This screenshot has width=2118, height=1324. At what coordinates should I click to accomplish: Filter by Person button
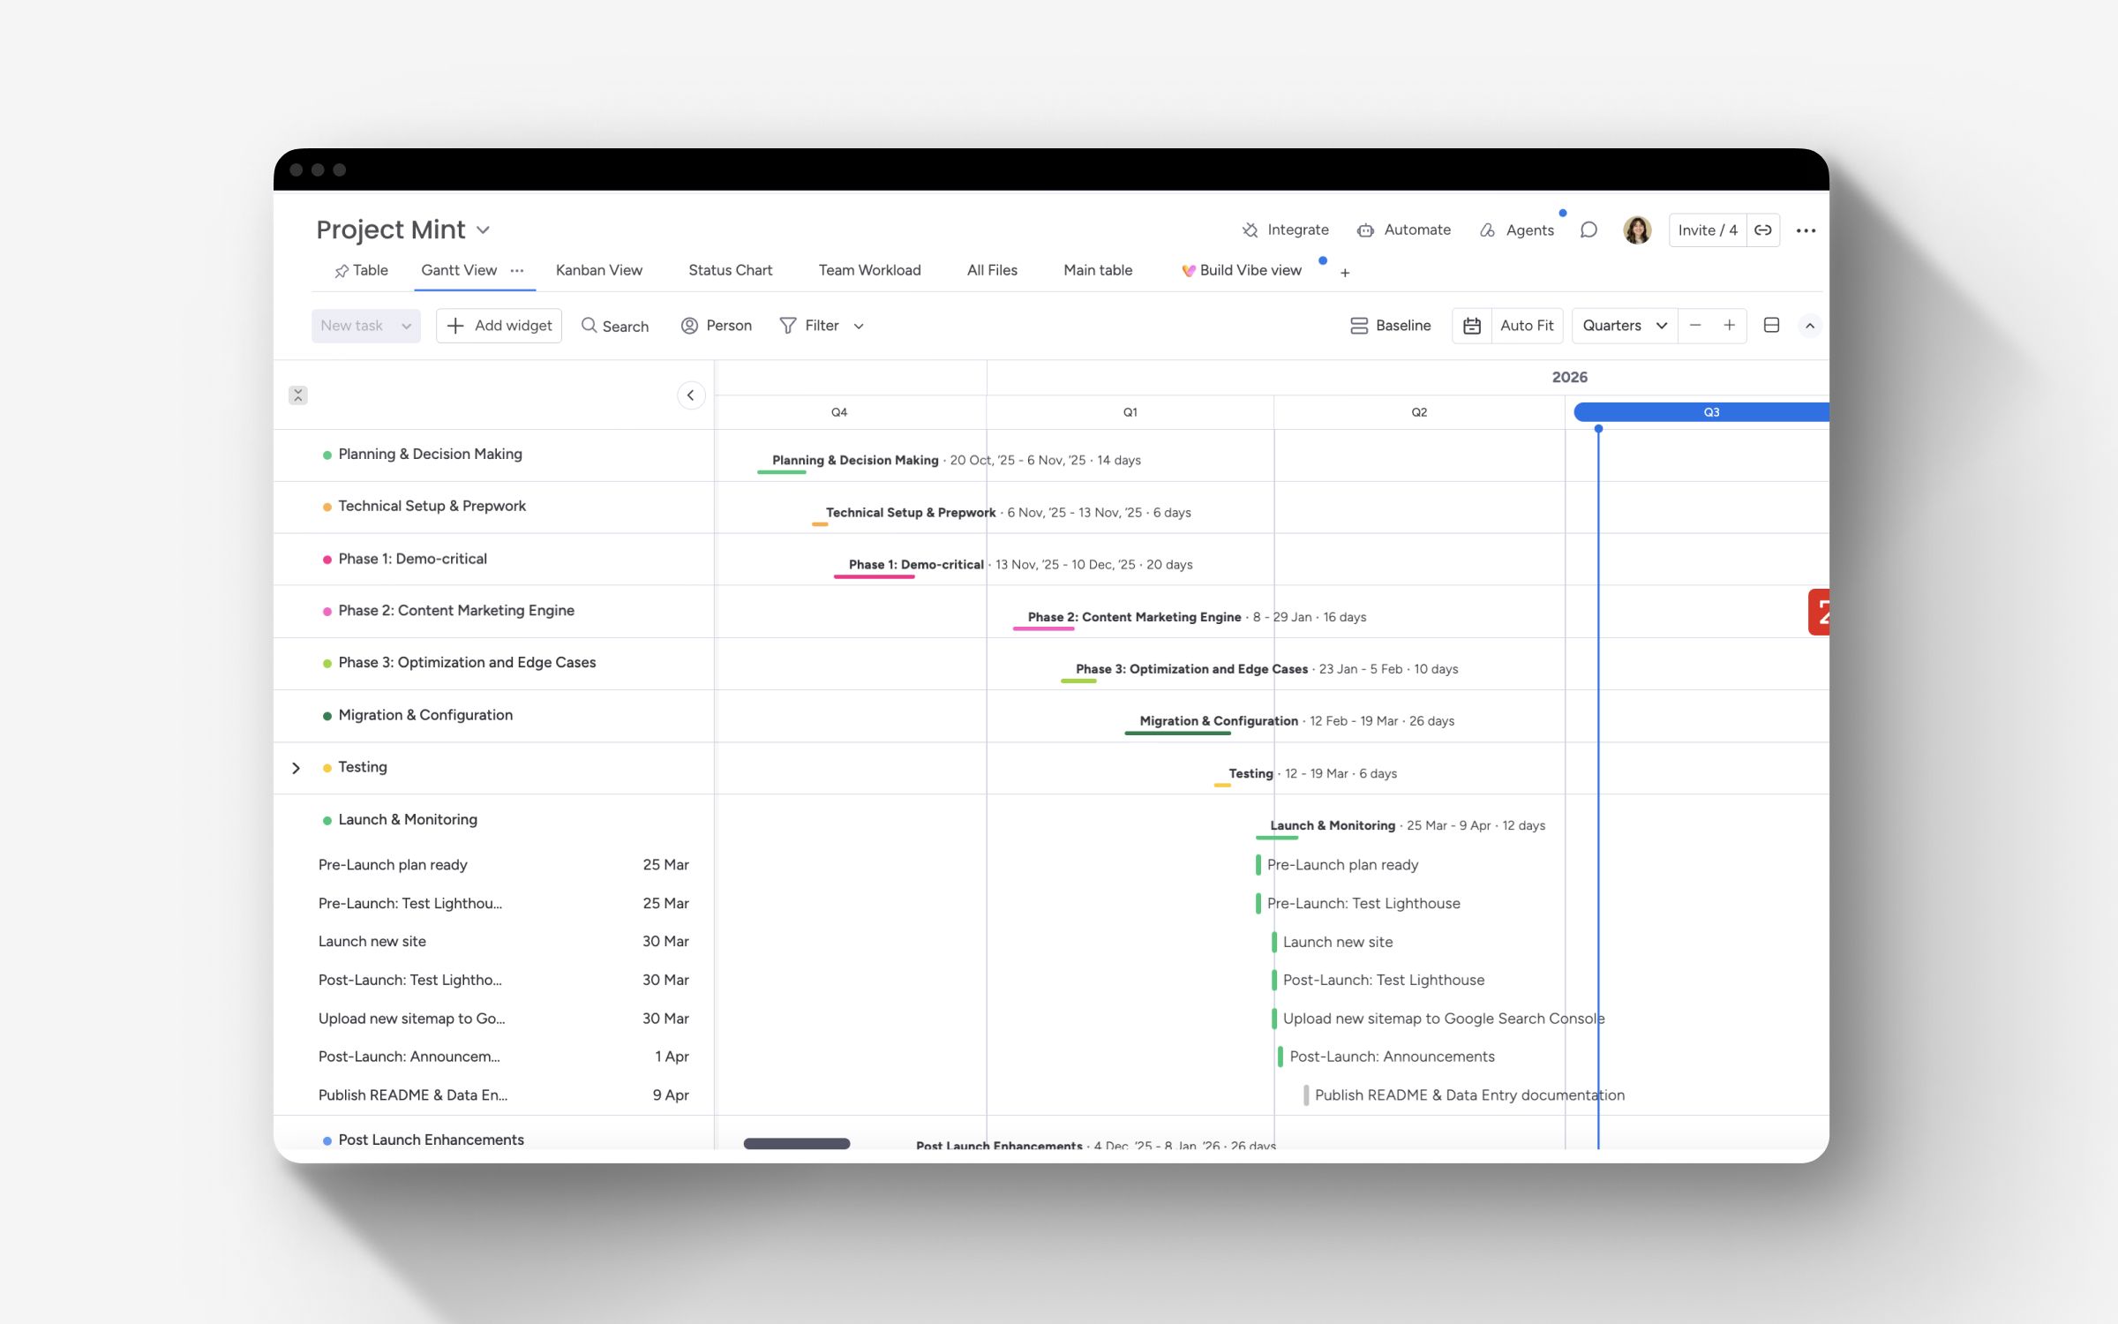(717, 326)
